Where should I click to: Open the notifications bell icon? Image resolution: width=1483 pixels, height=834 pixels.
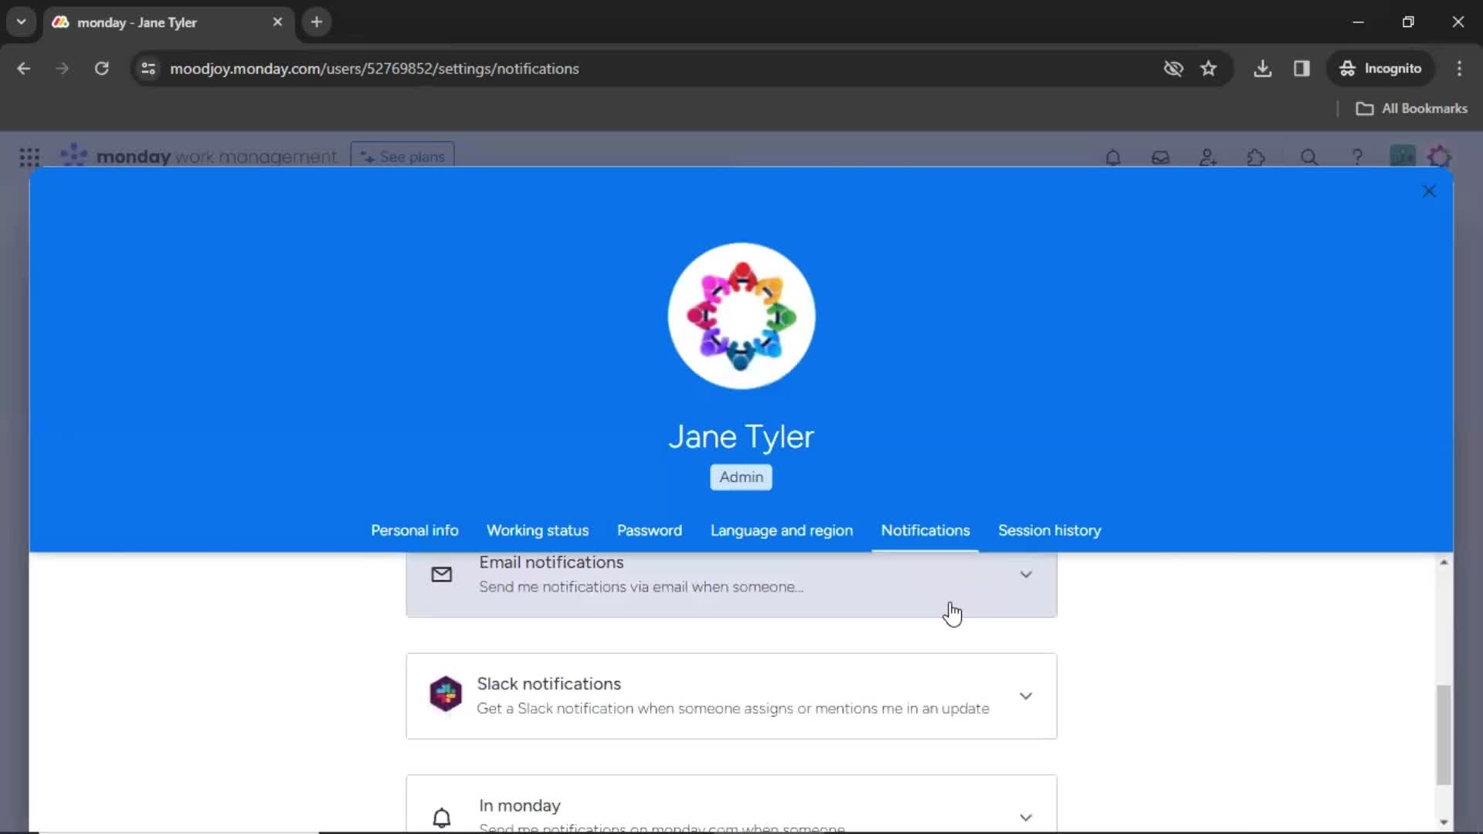coord(1112,157)
